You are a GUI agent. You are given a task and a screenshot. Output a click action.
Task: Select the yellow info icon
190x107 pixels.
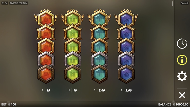tap(182, 60)
